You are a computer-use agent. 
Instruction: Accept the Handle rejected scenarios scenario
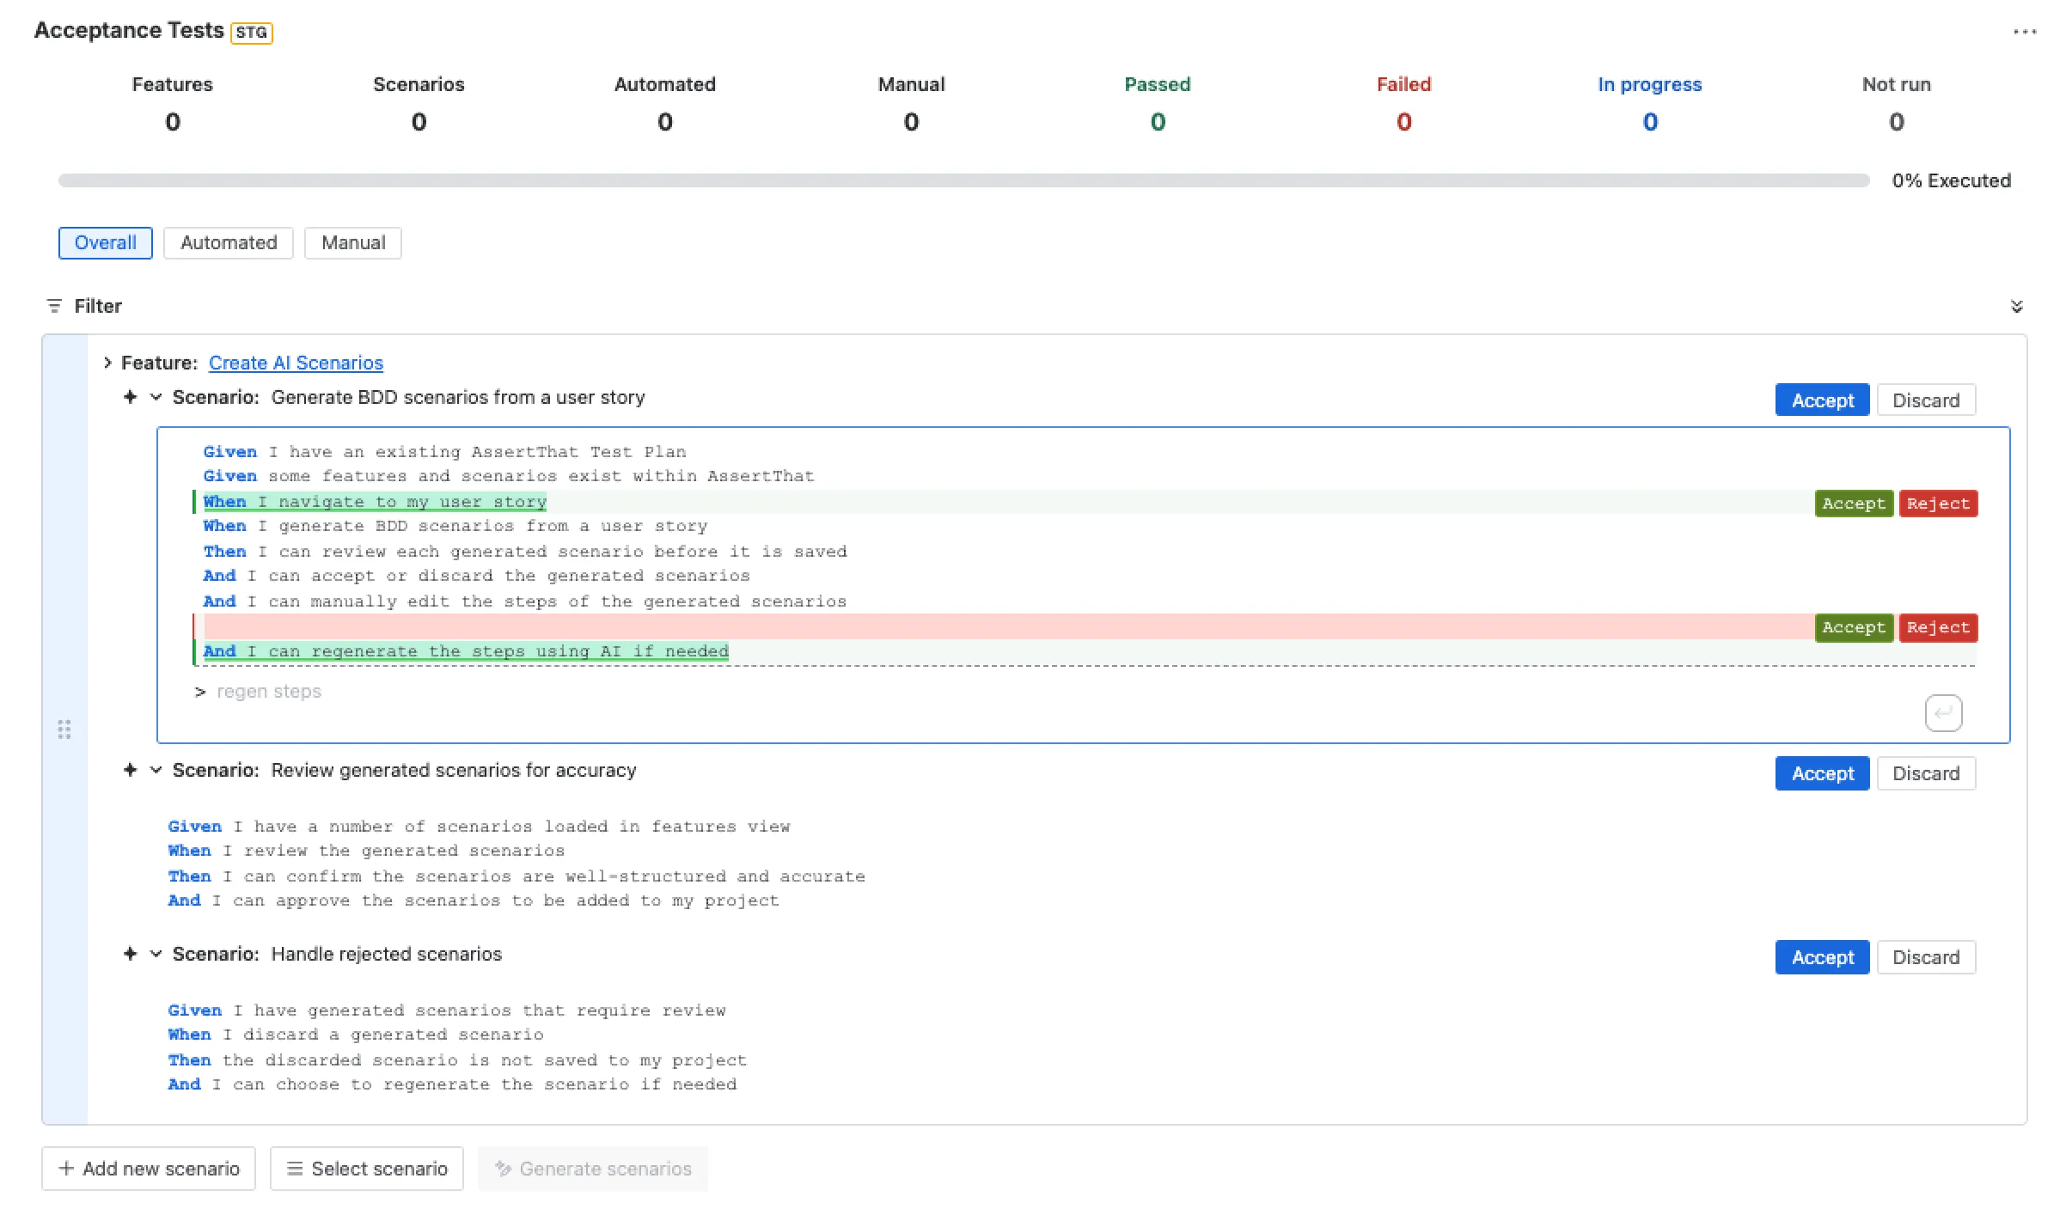(1822, 957)
